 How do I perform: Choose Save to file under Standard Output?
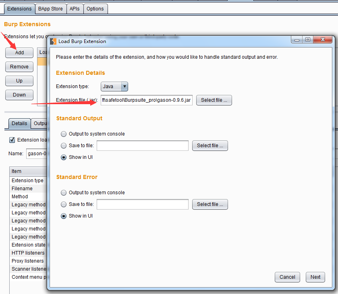pyautogui.click(x=63, y=146)
